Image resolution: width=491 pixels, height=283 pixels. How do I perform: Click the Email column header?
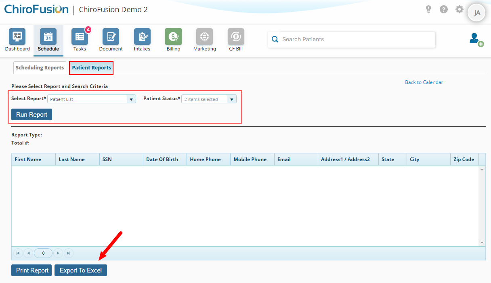(x=296, y=159)
